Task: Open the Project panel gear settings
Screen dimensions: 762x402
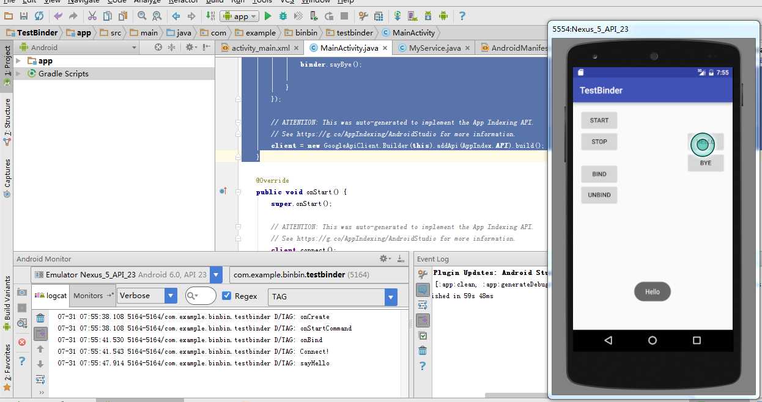Action: point(190,47)
